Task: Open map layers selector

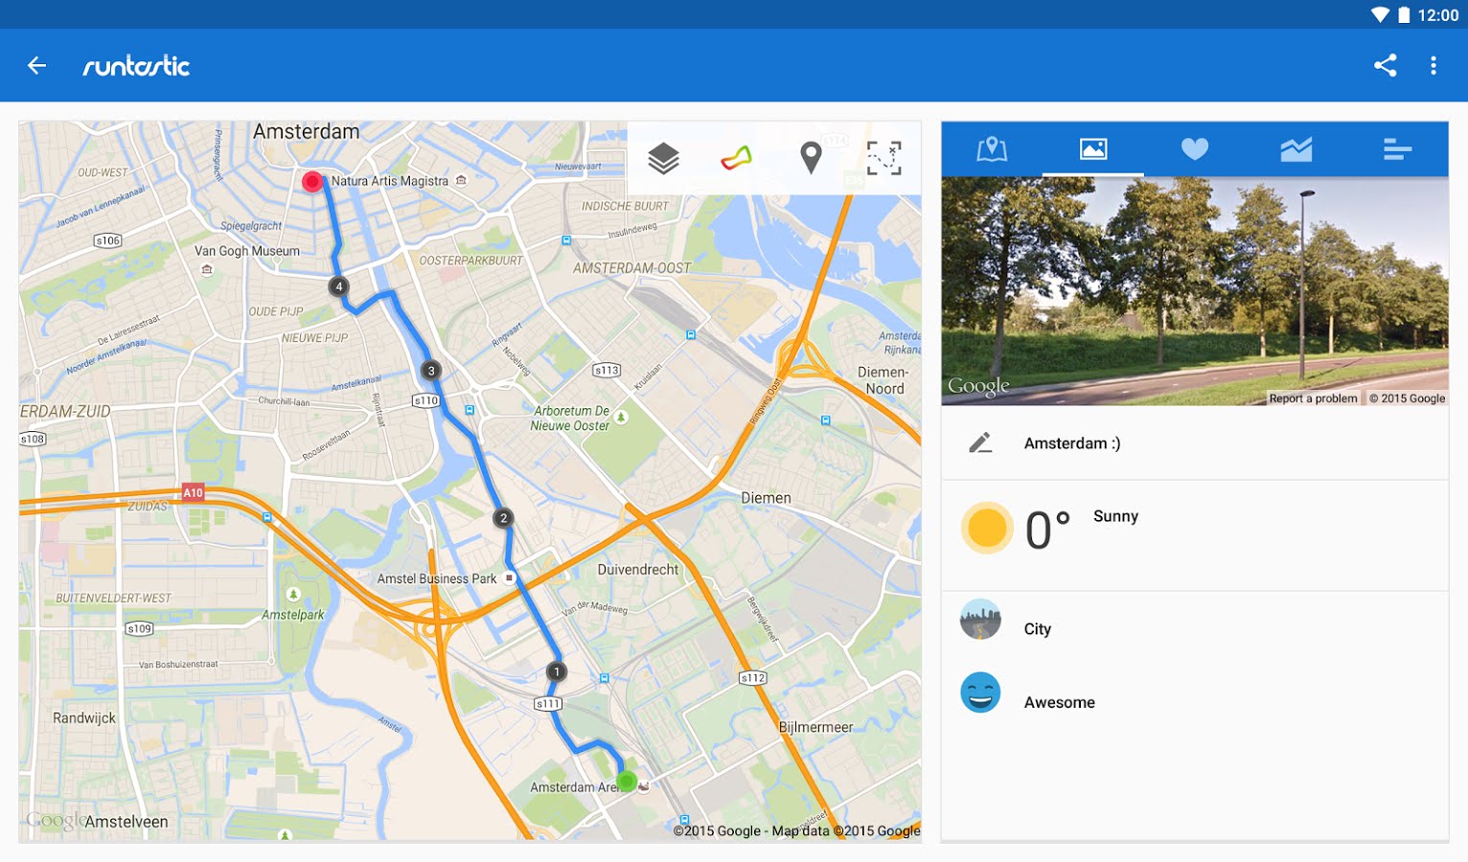Action: (x=663, y=157)
